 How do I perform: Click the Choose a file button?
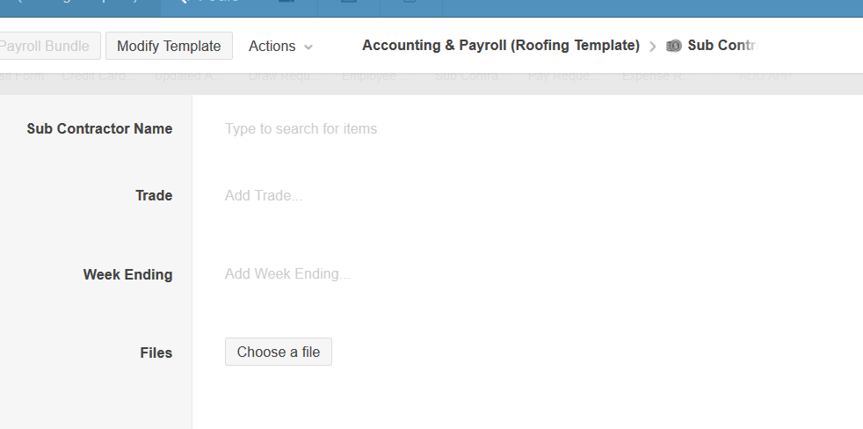pyautogui.click(x=278, y=353)
